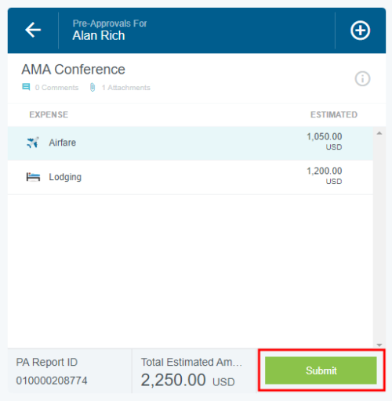Select the Lodging expense row
Viewport: 392px width, 401px height.
pos(191,178)
